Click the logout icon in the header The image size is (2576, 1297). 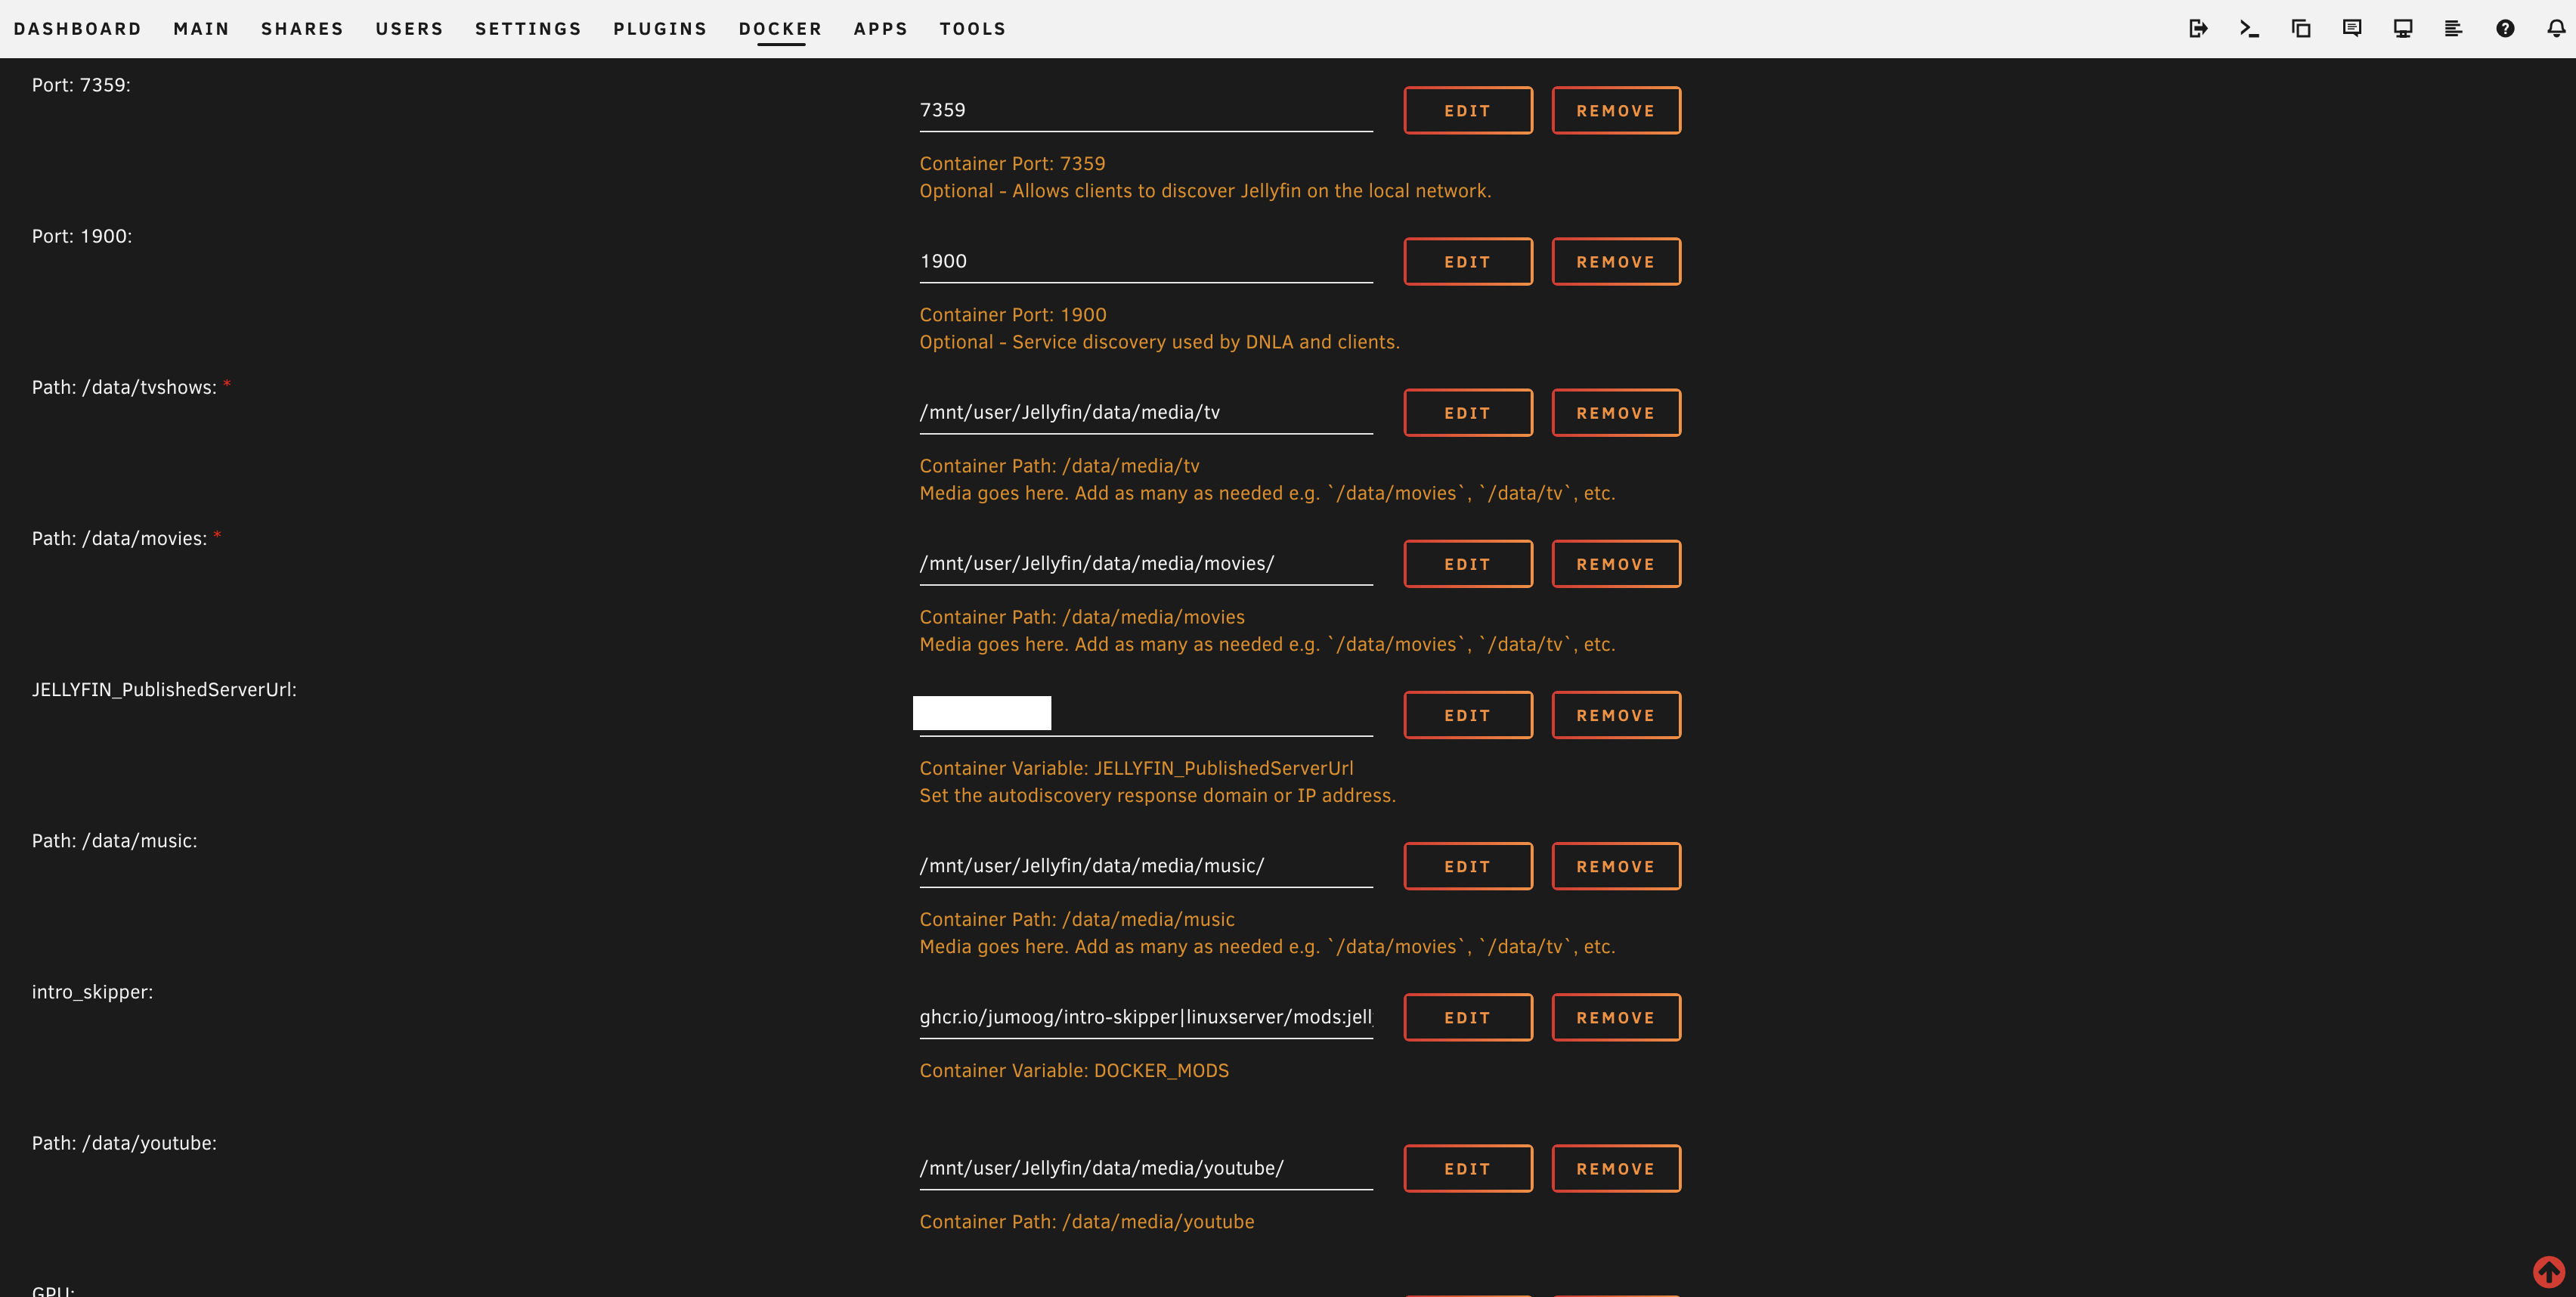point(2198,28)
